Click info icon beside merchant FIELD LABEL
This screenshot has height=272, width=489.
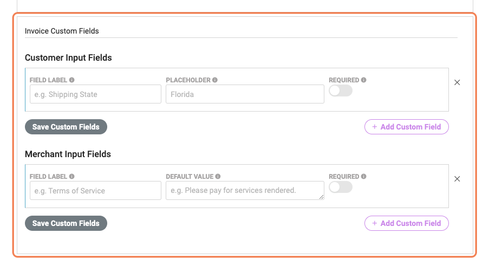click(71, 176)
